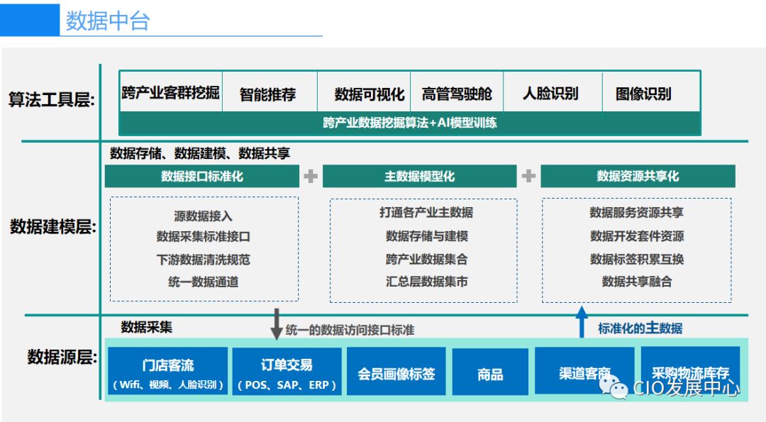Select the 会员画像标签 source tile
Viewport: 766px width, 422px height.
pos(397,372)
